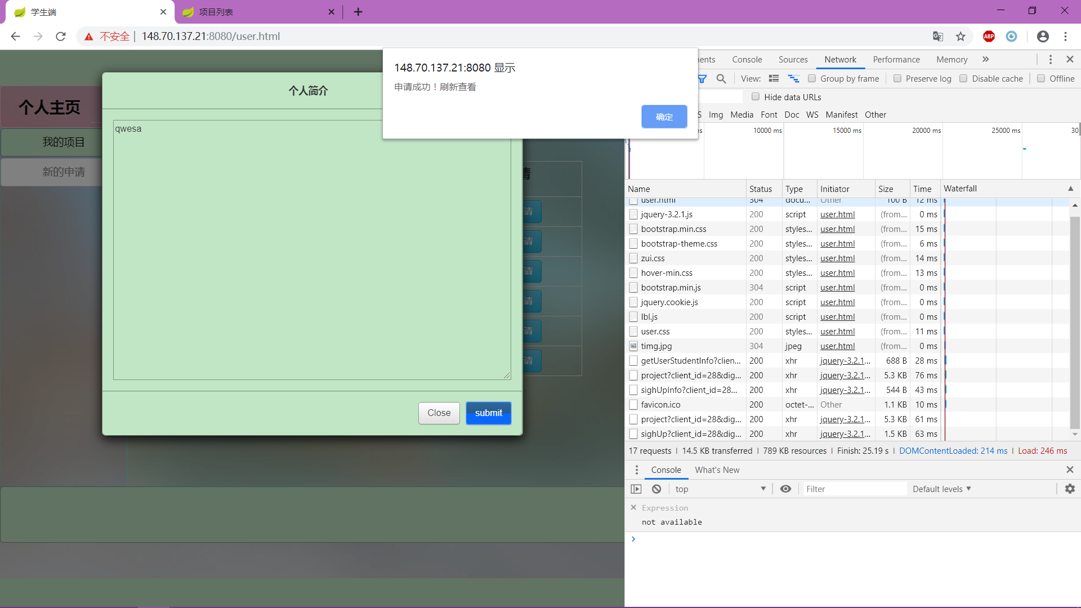Viewport: 1081px width, 608px height.
Task: Click the clear console icon
Action: click(656, 489)
